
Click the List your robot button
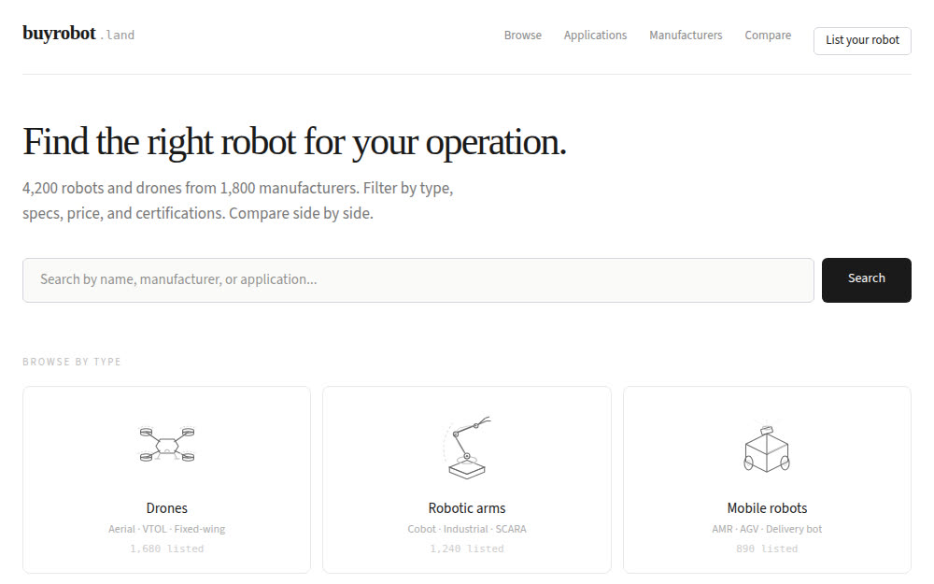(x=862, y=40)
